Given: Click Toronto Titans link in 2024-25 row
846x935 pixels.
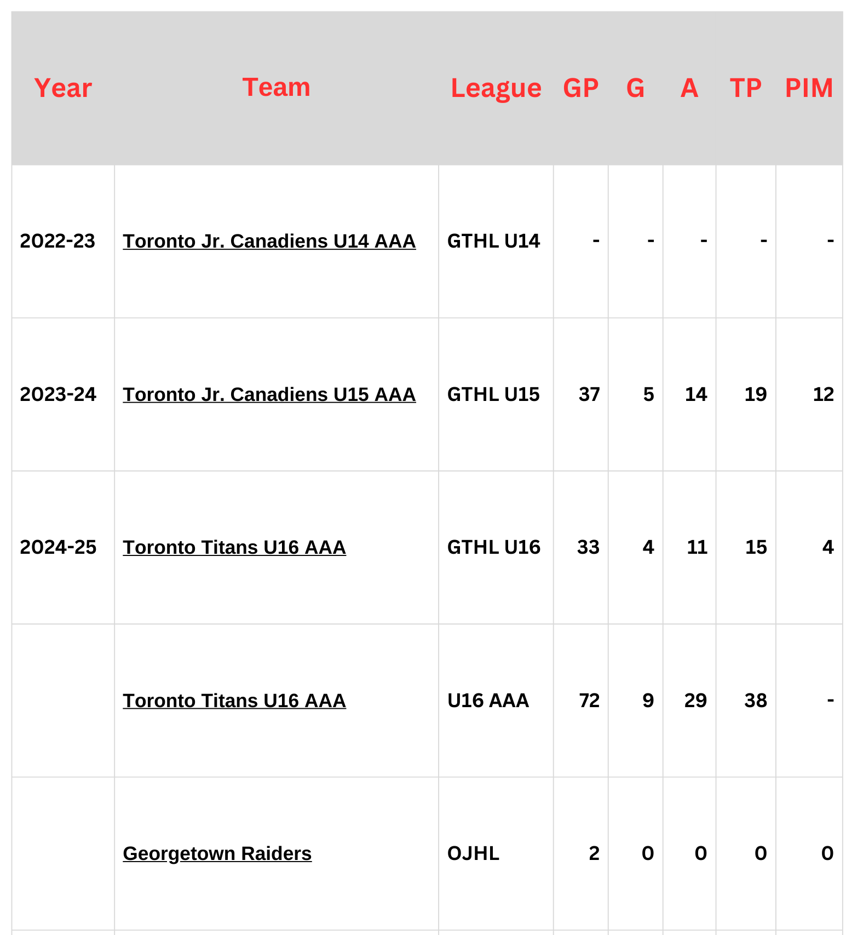Looking at the screenshot, I should (234, 548).
